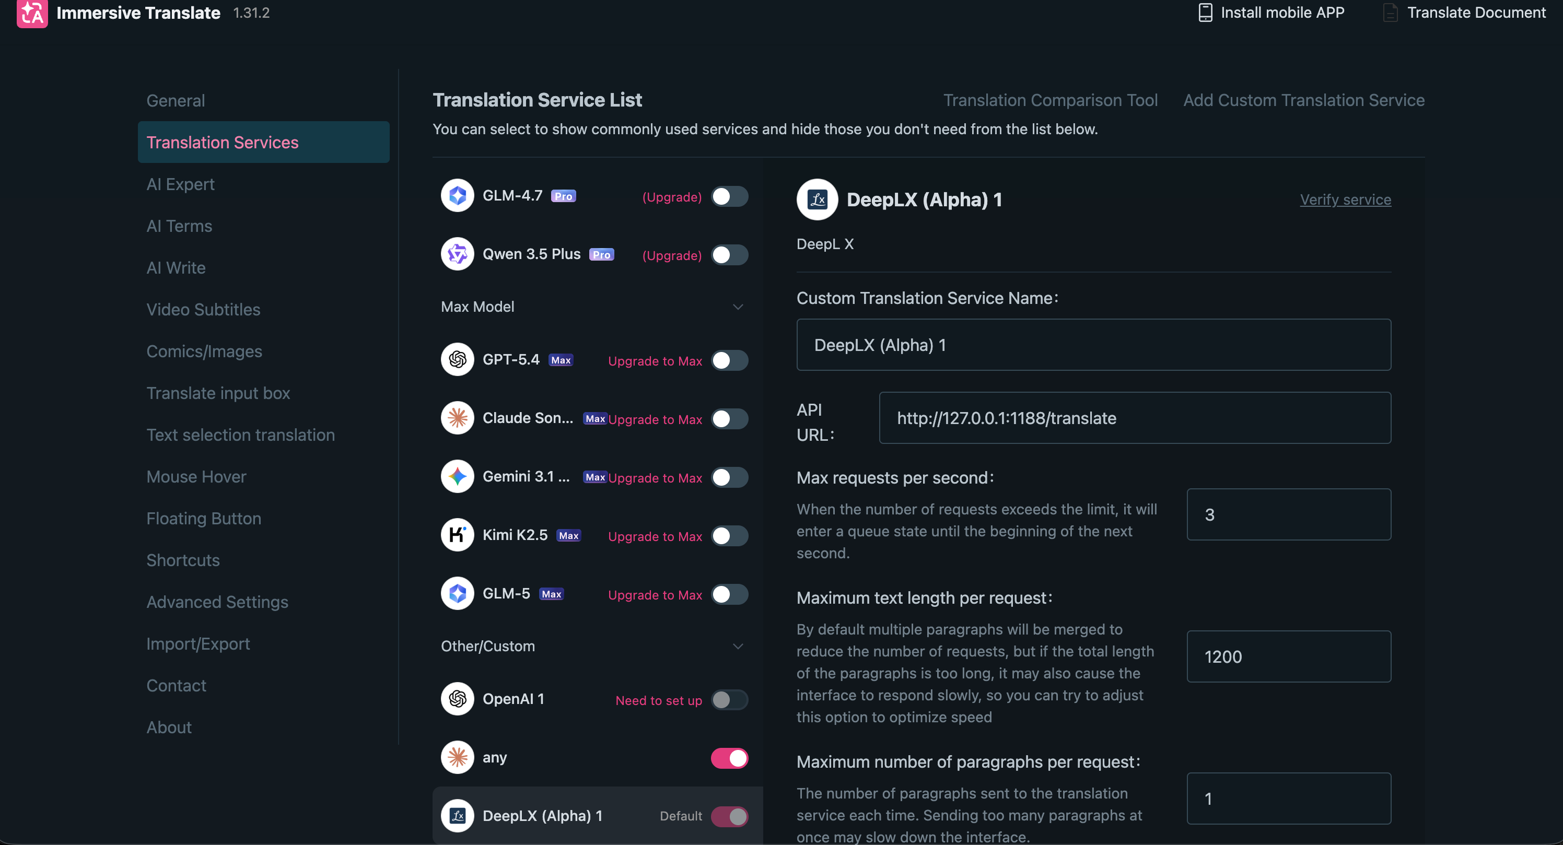Click the Max badge next to Gemini 3.1
Image resolution: width=1563 pixels, height=845 pixels.
click(595, 477)
